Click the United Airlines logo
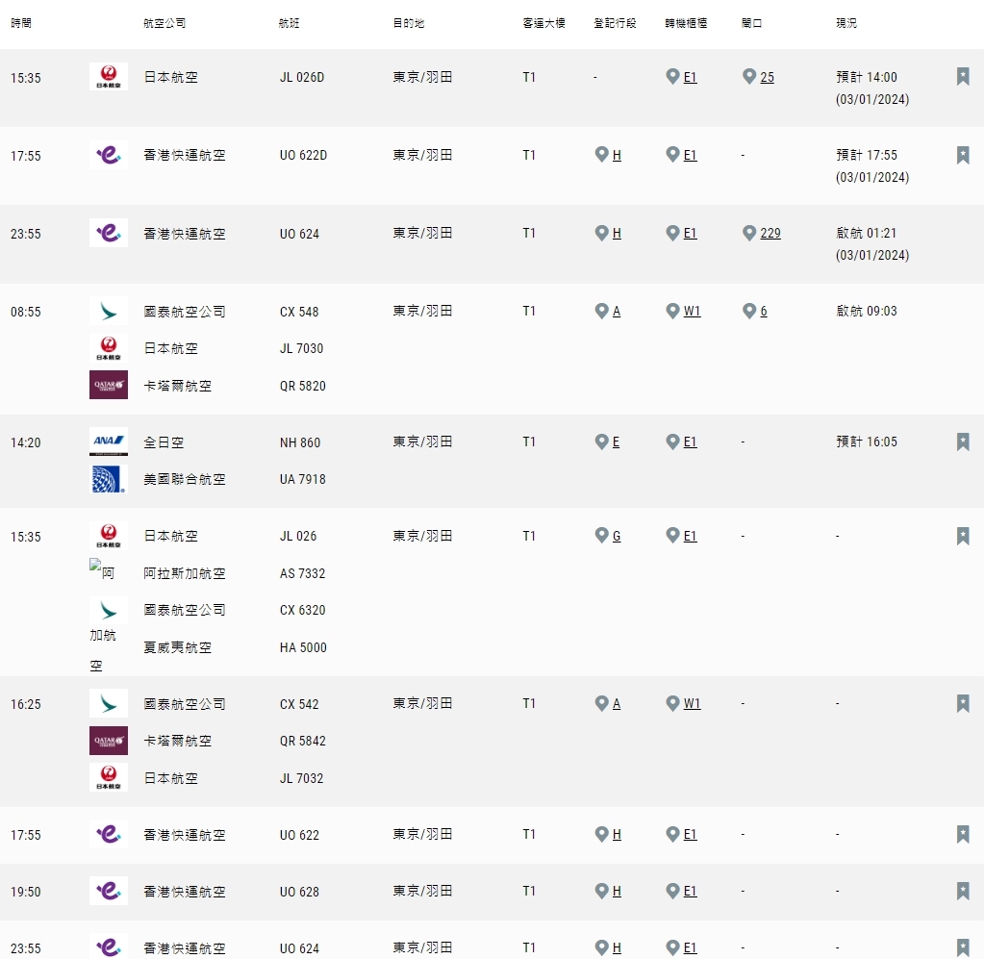Viewport: 985px width, 959px height. [x=108, y=479]
